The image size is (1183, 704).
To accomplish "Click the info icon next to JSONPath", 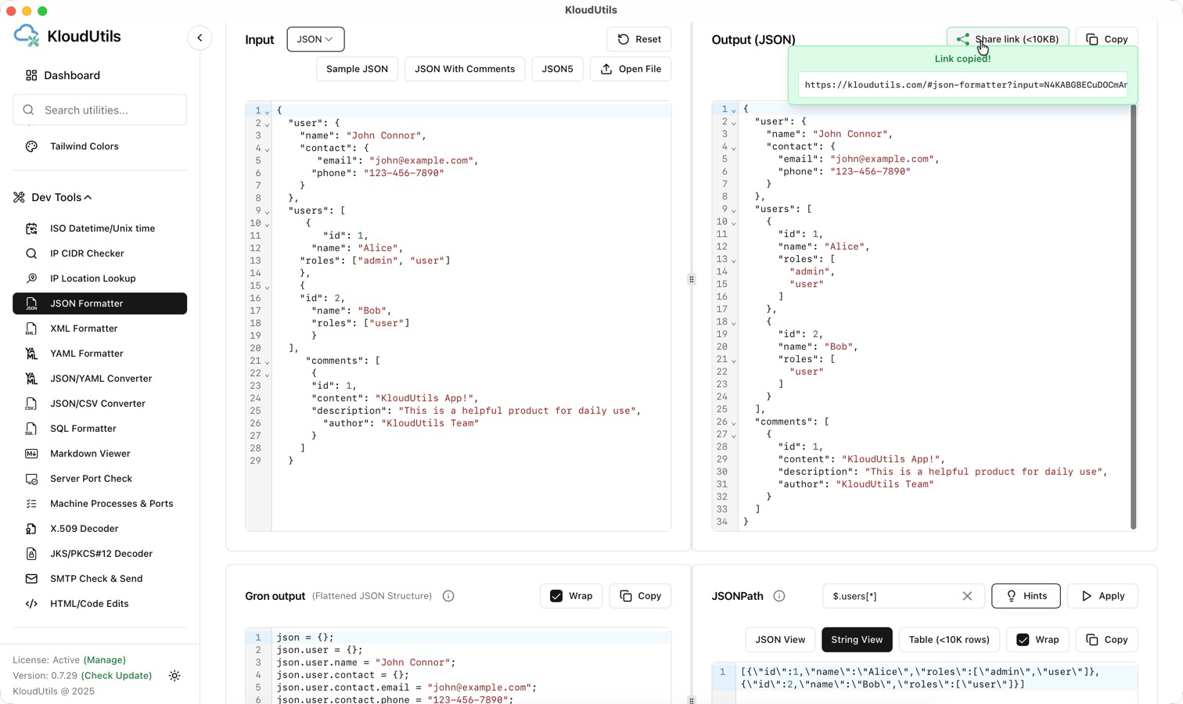I will (779, 596).
